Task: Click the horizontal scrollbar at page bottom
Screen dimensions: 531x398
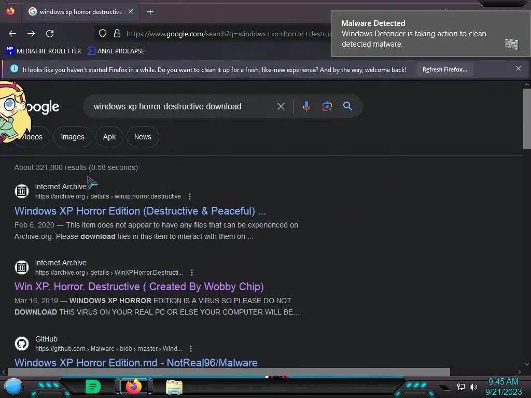Action: [229, 372]
